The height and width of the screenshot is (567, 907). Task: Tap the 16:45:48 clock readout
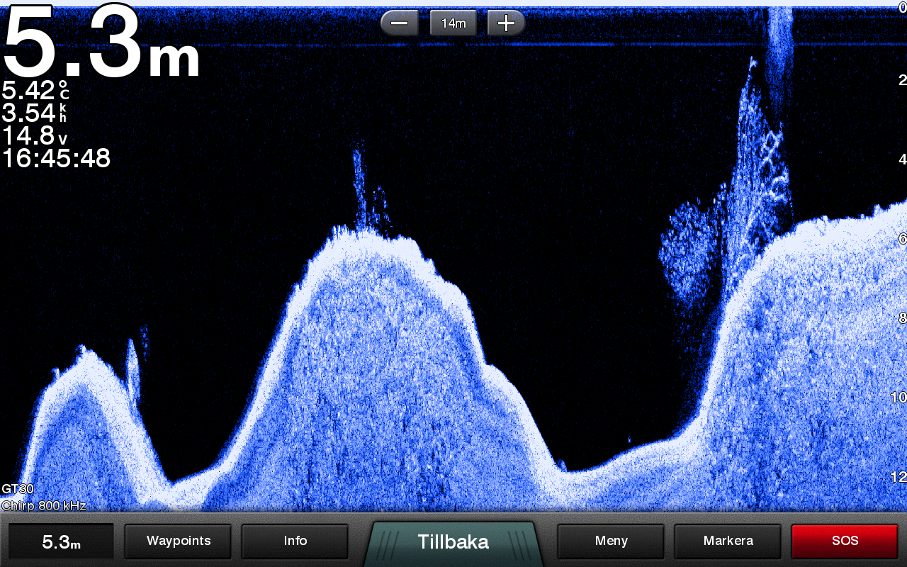[x=56, y=159]
